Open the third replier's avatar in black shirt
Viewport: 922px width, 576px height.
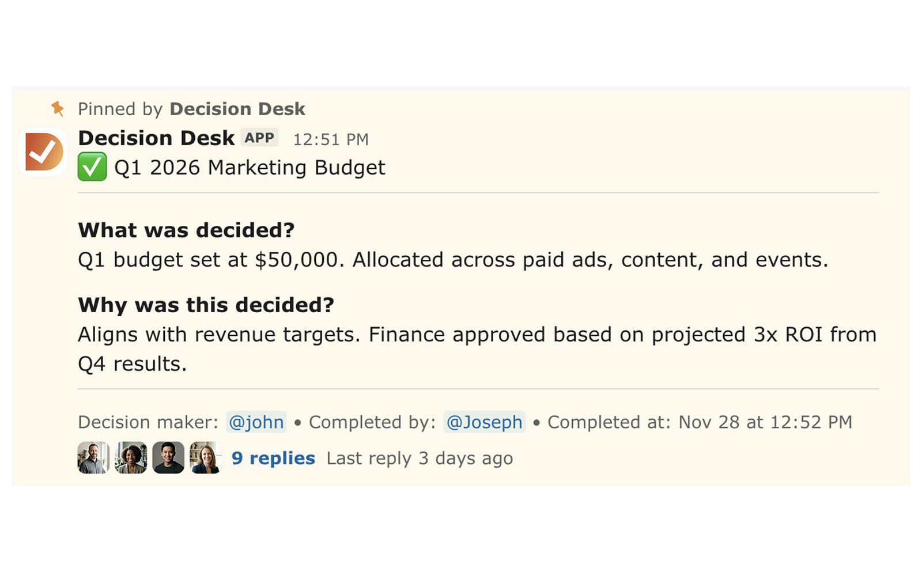point(168,458)
